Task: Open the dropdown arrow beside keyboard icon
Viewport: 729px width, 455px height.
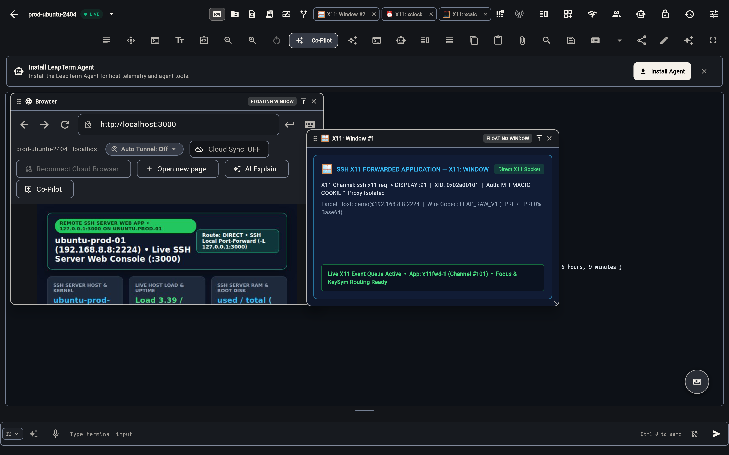Action: coord(619,40)
